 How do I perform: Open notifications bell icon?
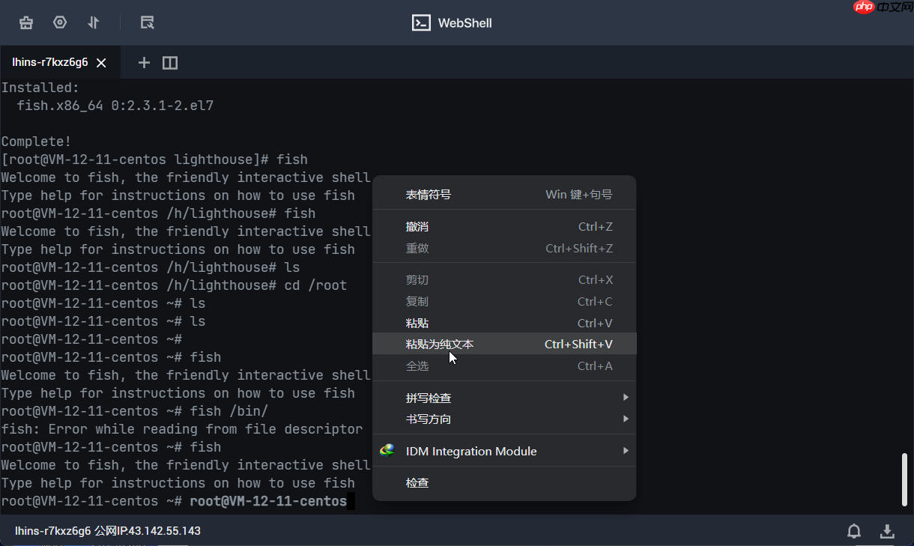click(x=854, y=531)
